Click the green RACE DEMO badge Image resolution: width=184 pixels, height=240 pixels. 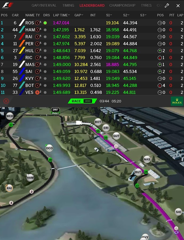pyautogui.click(x=82, y=101)
